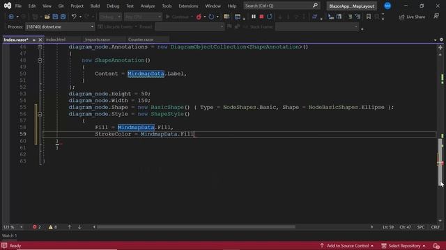This screenshot has height=250, width=446.
Task: Switch to the Counter.razor tab
Action: pos(141,40)
